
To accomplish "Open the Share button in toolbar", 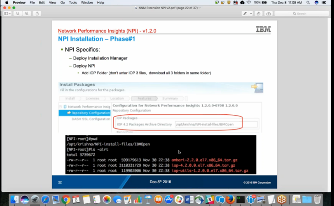I will pyautogui.click(x=37, y=14).
